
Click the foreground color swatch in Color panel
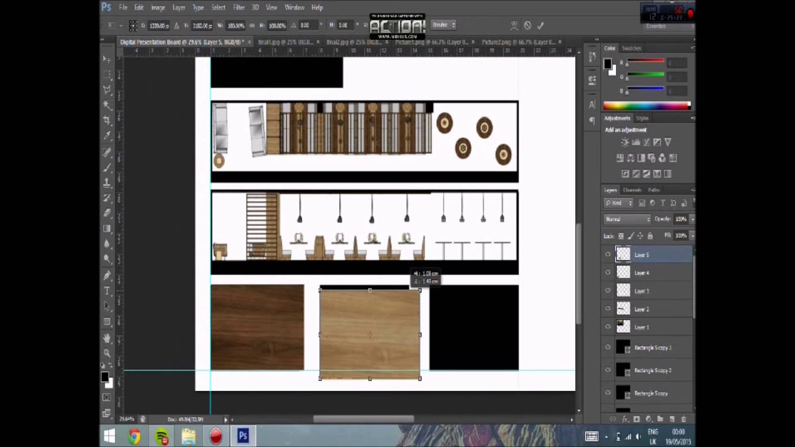pyautogui.click(x=607, y=65)
